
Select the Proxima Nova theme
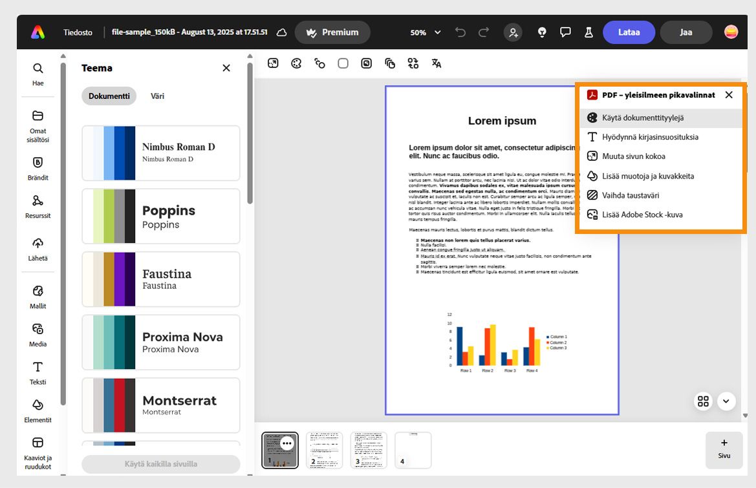161,343
